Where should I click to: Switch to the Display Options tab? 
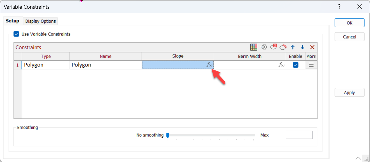pyautogui.click(x=40, y=21)
